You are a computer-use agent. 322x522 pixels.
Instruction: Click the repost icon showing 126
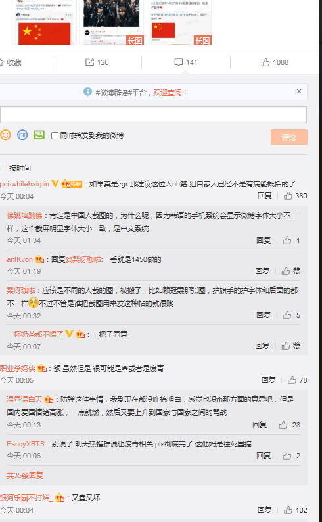(x=89, y=62)
